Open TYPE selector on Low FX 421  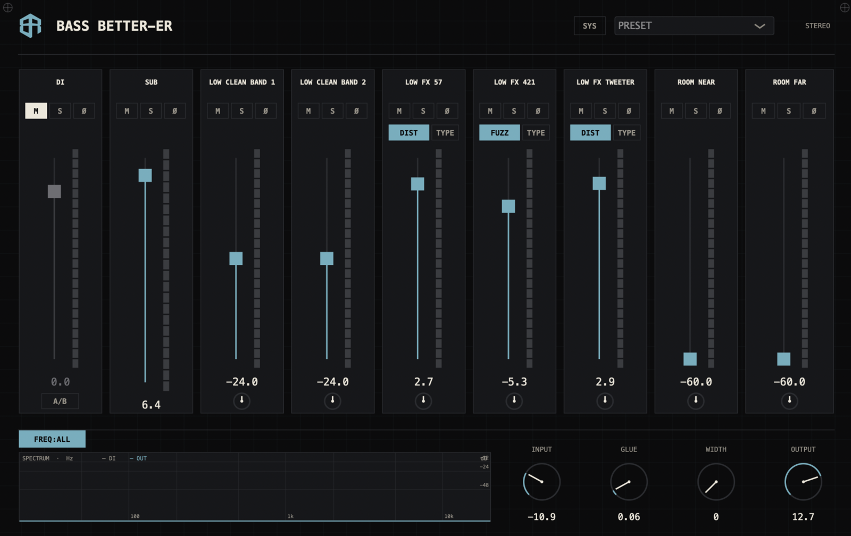pyautogui.click(x=536, y=132)
